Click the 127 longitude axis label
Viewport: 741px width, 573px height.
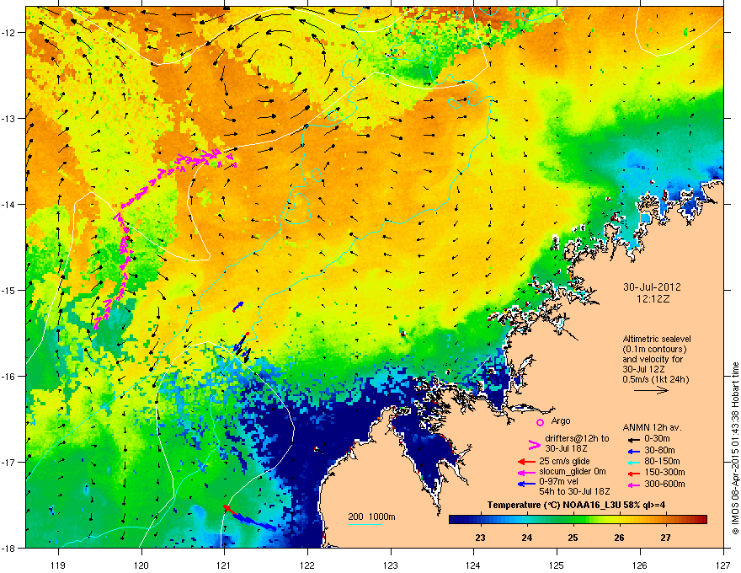723,565
